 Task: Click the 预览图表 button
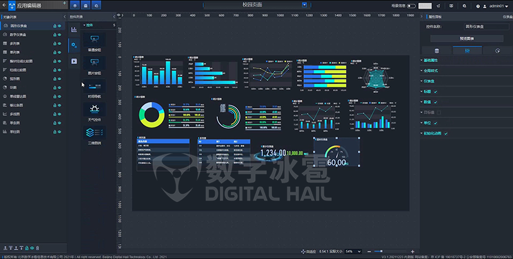coord(467,38)
